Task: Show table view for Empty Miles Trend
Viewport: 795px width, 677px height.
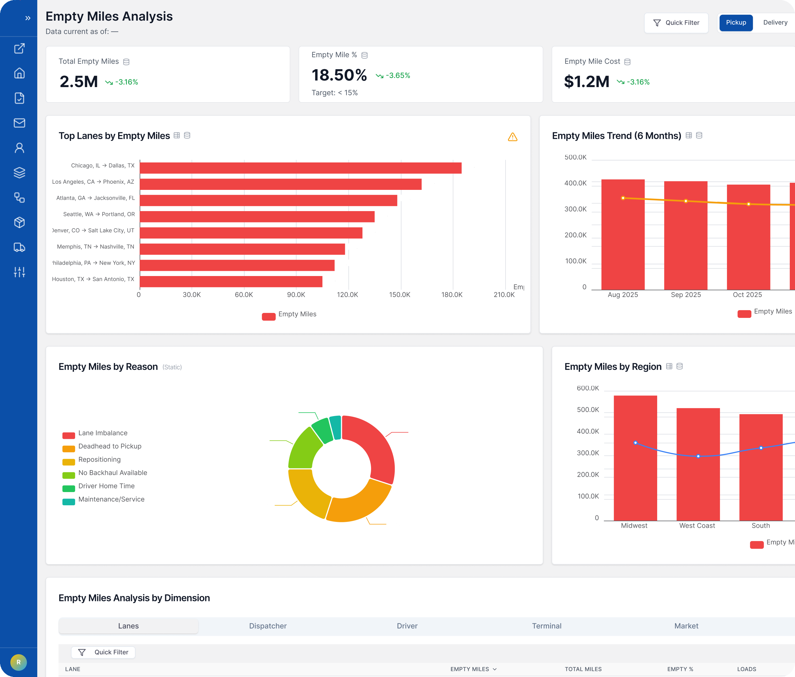Action: (689, 135)
